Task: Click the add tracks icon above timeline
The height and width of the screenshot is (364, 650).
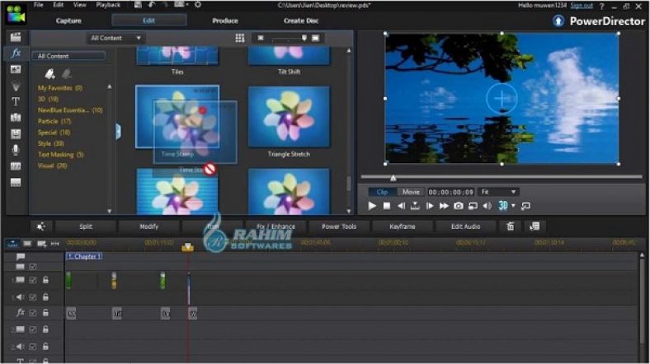Action: click(x=41, y=244)
